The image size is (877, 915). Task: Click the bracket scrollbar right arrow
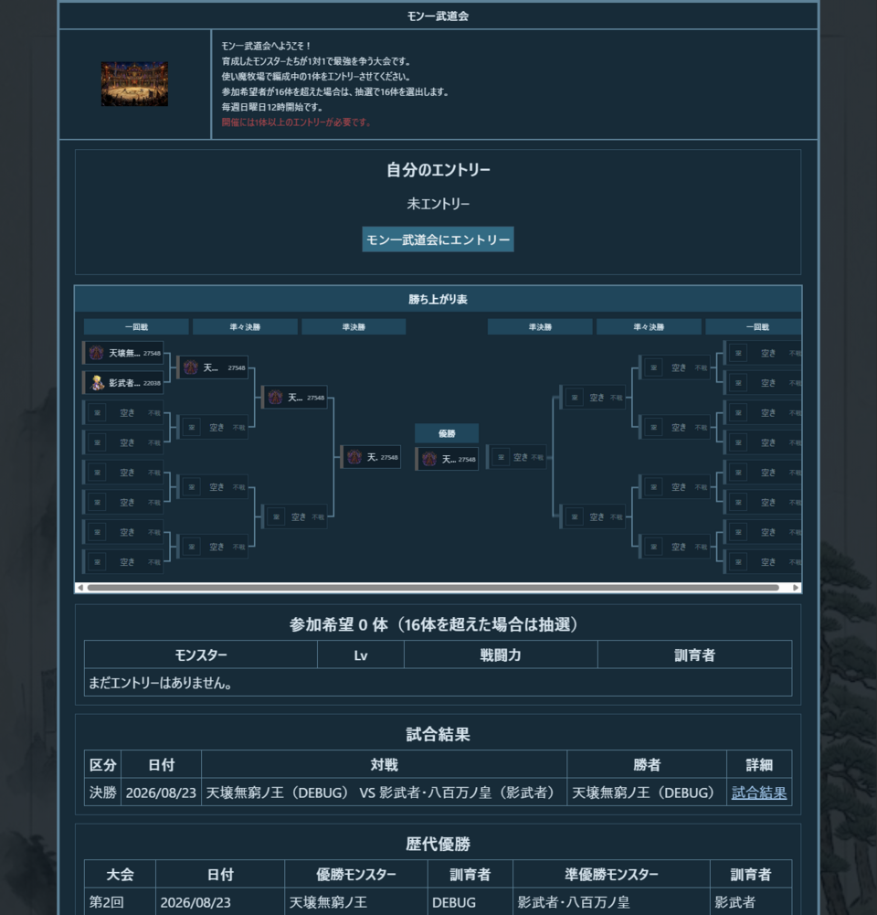(x=796, y=588)
